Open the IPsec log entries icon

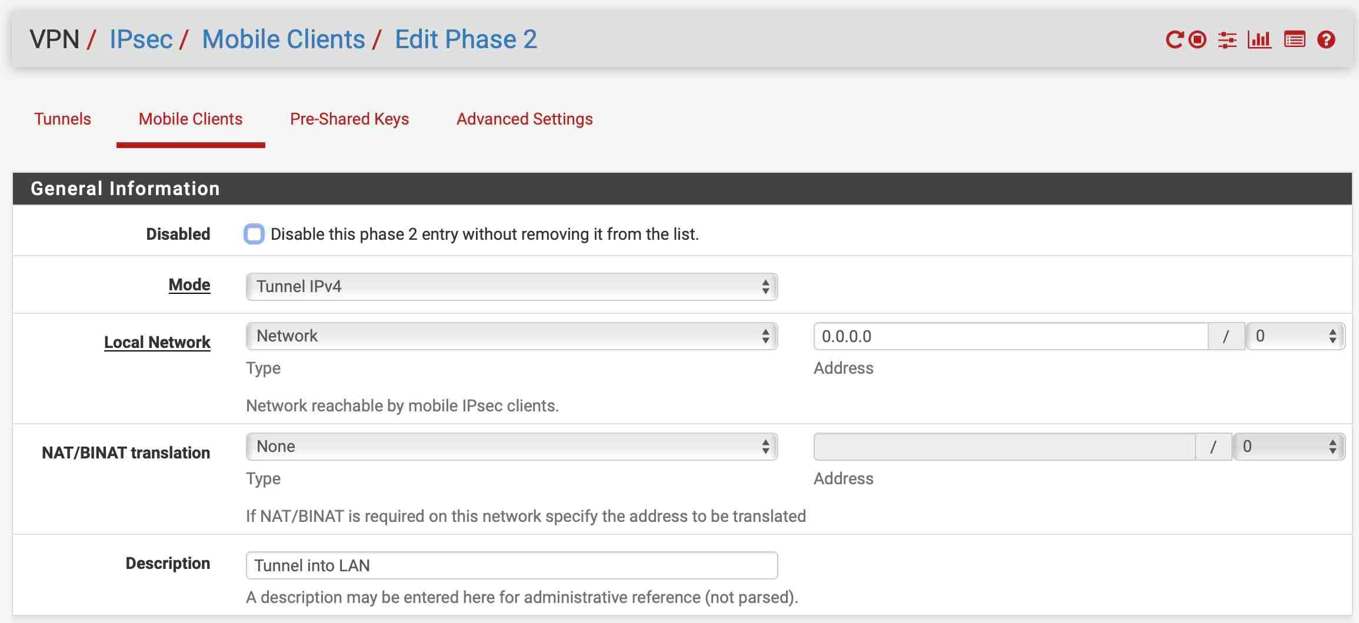click(x=1294, y=40)
